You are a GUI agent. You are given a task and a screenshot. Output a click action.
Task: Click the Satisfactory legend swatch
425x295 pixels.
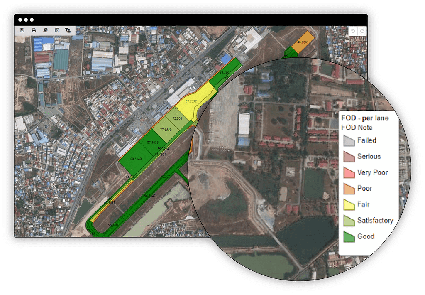[x=349, y=221]
